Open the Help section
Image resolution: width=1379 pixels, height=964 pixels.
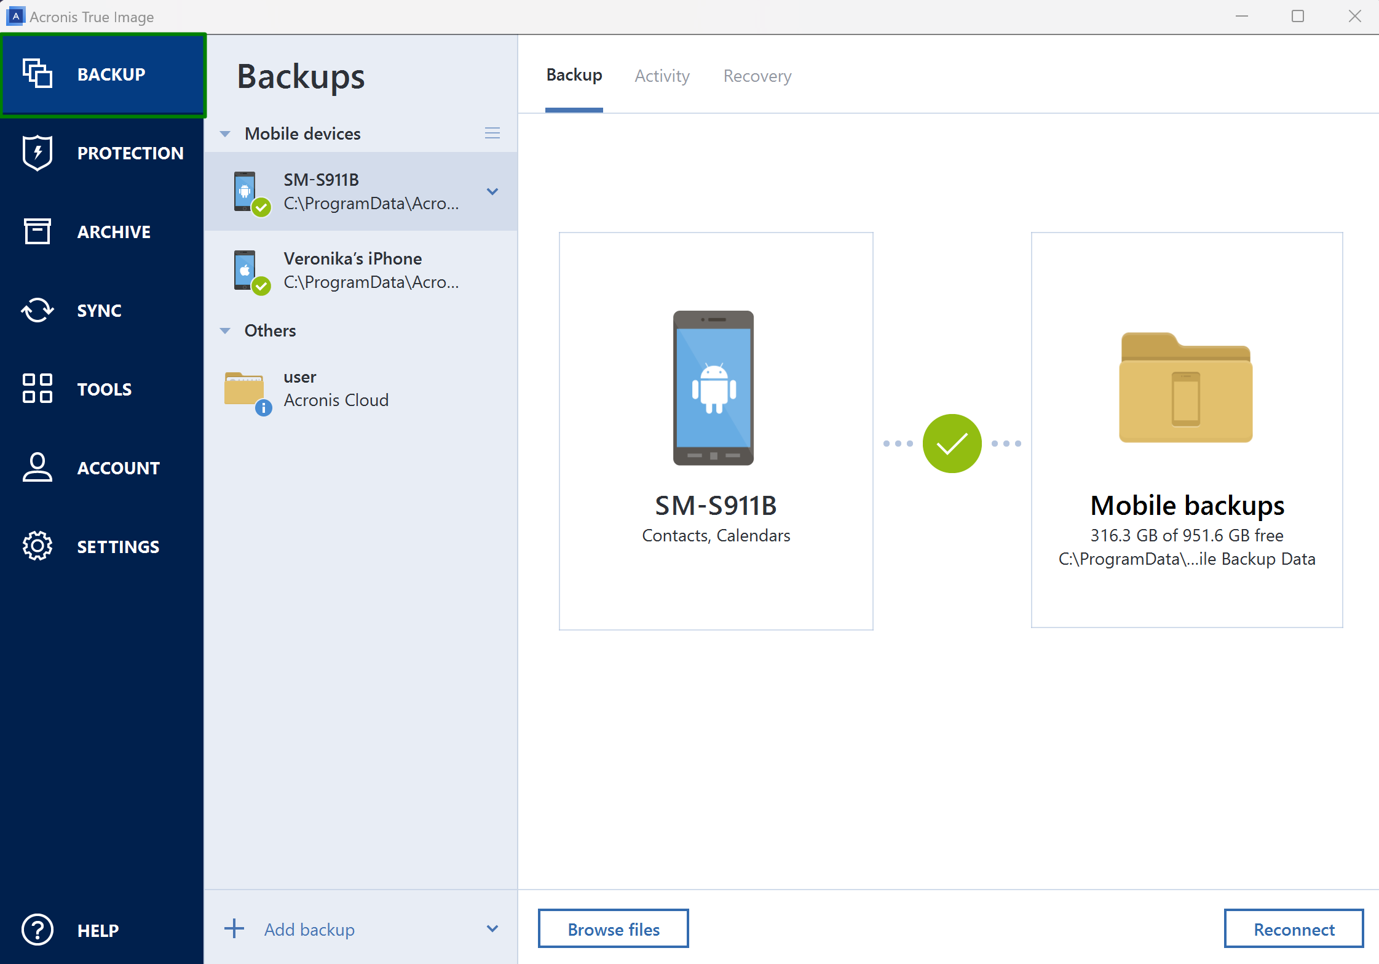pos(98,930)
